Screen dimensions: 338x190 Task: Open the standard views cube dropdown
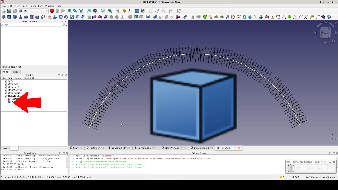coord(84,11)
